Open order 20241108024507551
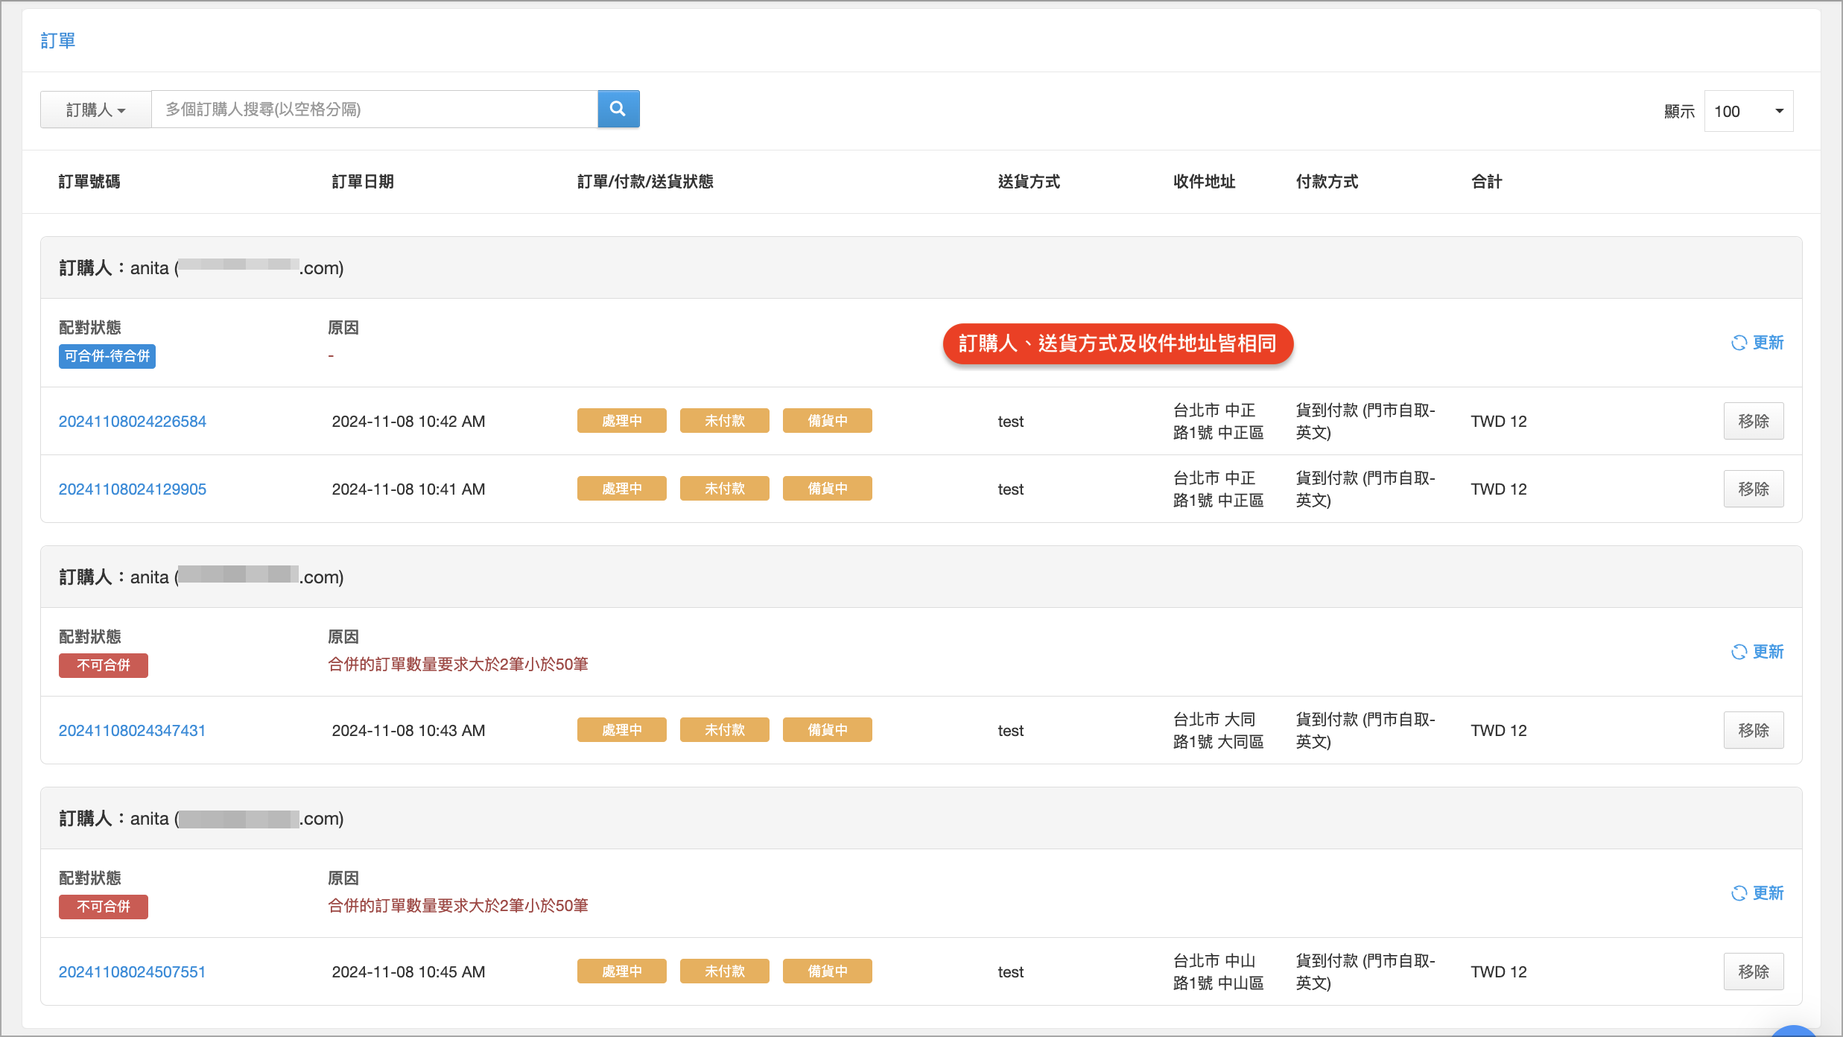Viewport: 1843px width, 1037px height. [x=132, y=972]
